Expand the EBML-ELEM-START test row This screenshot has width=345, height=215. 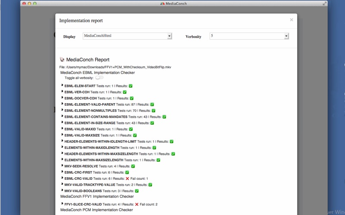tap(62, 85)
